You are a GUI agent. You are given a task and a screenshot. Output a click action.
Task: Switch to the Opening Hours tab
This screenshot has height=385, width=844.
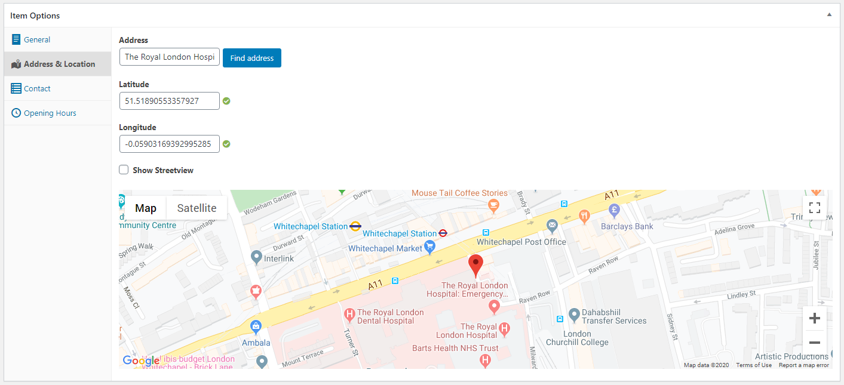point(50,113)
